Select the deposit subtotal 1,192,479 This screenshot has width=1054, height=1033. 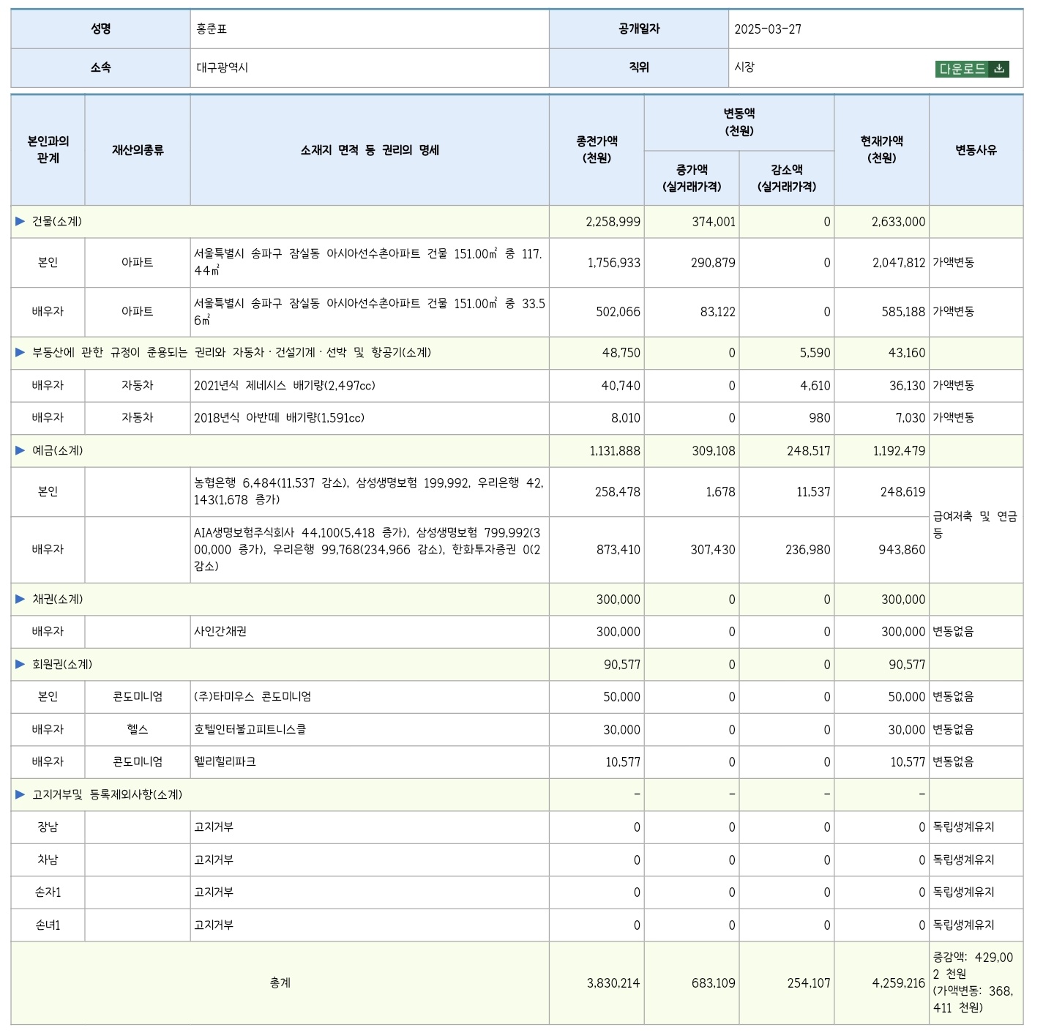coord(900,450)
